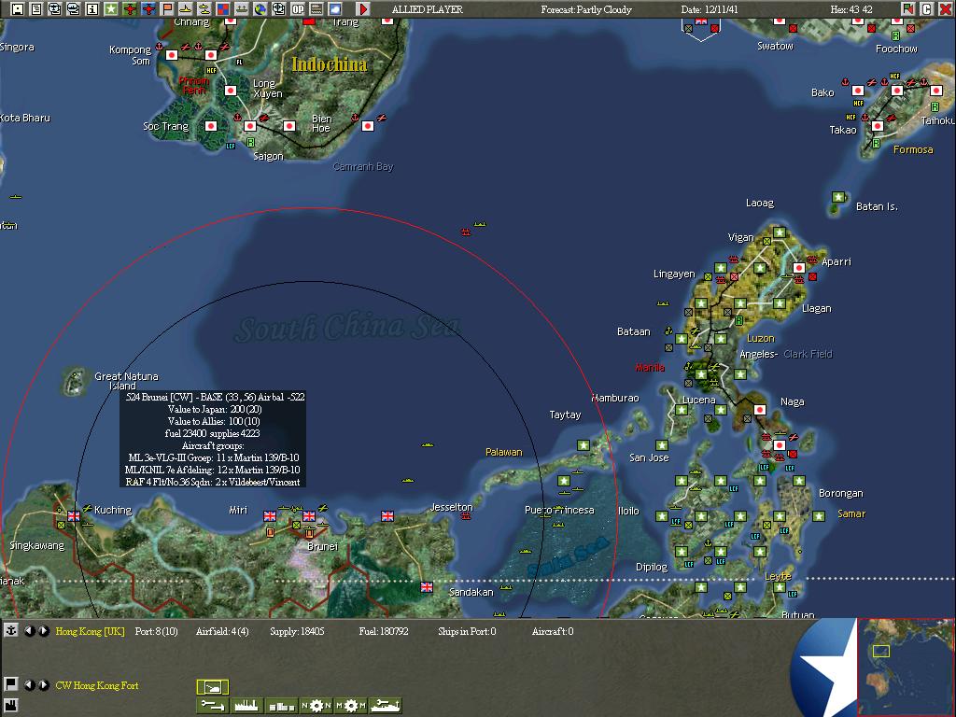Click the buildings blocks button in bottom bar
The width and height of the screenshot is (956, 717).
[x=282, y=706]
